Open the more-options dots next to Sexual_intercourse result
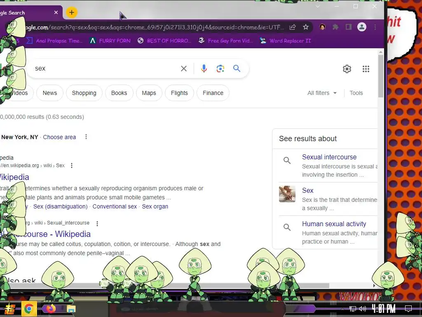The width and height of the screenshot is (422, 317). (x=97, y=223)
